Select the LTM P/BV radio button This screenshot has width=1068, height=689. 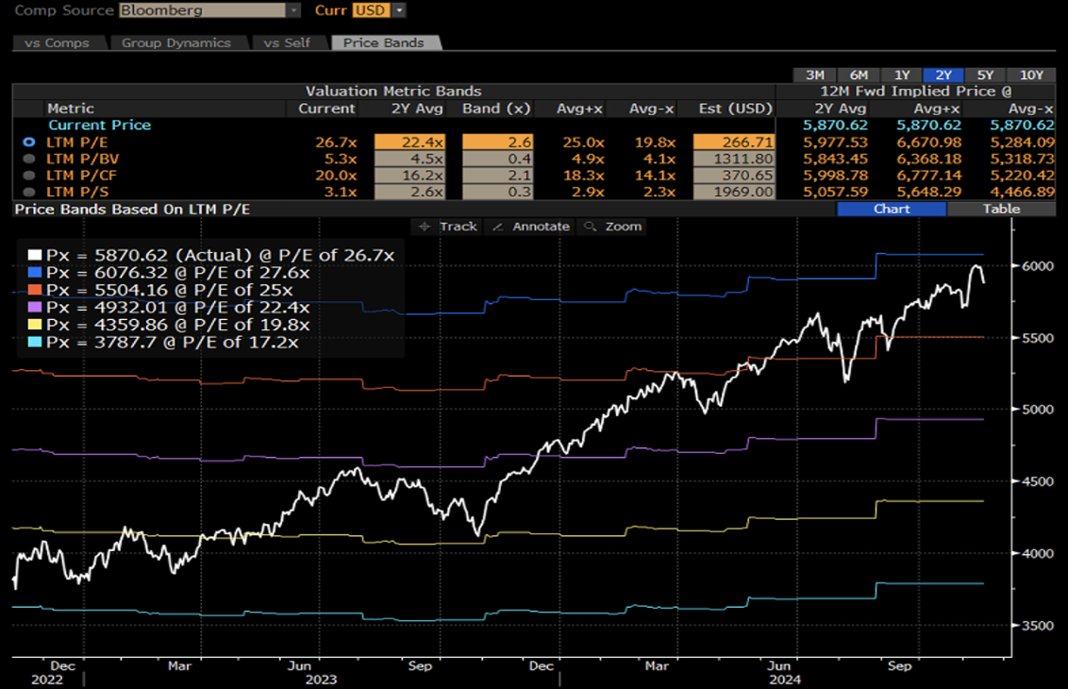click(28, 159)
